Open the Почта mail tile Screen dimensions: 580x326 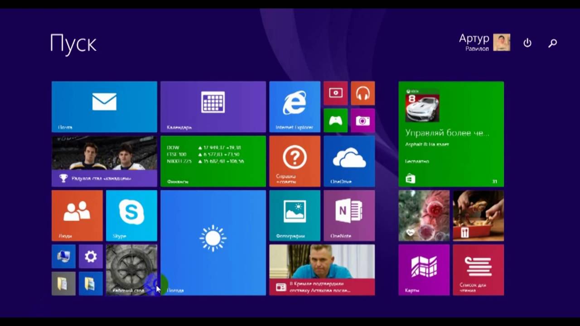point(104,107)
